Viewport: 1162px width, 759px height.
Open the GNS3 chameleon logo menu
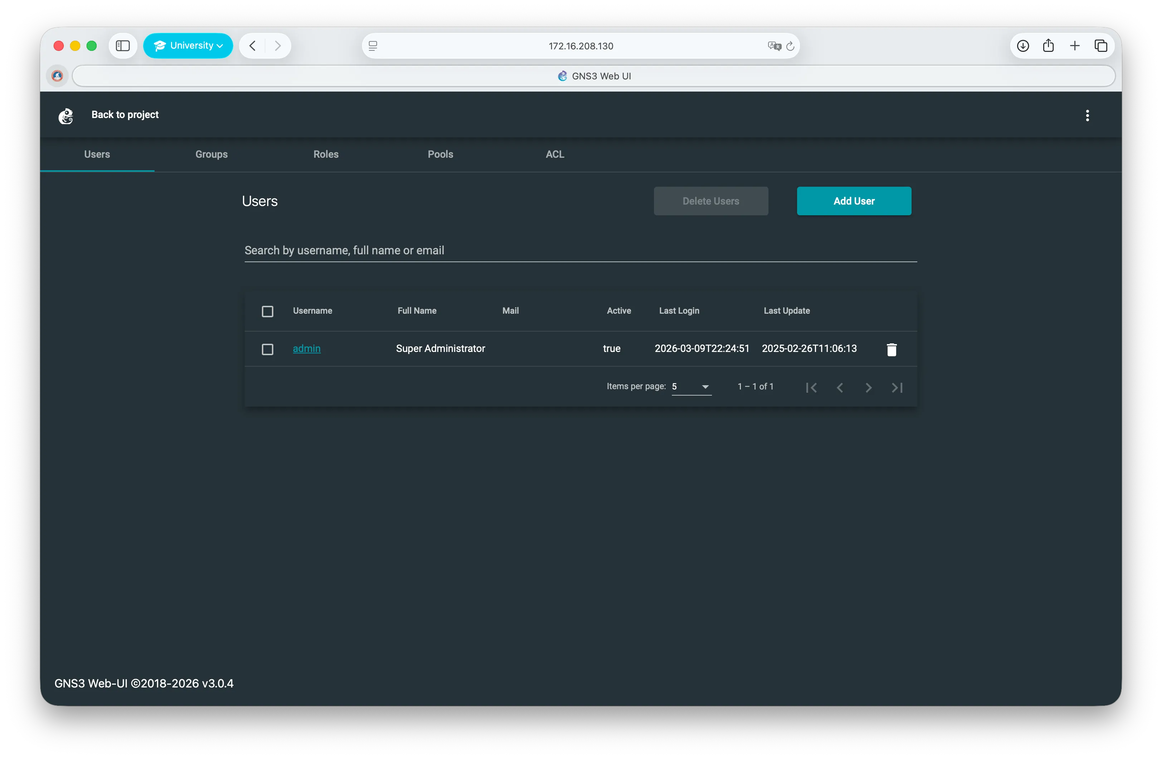tap(66, 116)
